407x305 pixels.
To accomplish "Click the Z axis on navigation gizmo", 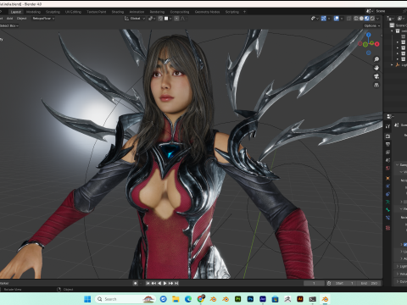I will point(369,35).
